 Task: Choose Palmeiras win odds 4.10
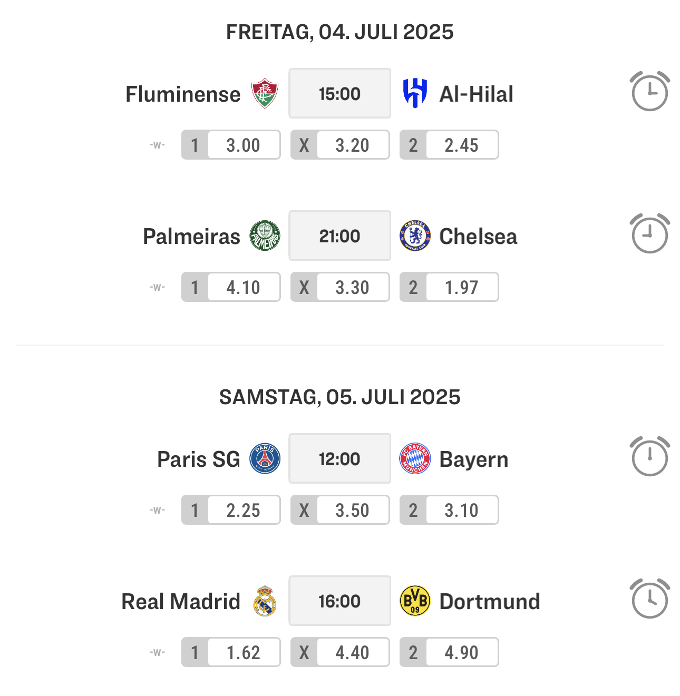(x=231, y=287)
